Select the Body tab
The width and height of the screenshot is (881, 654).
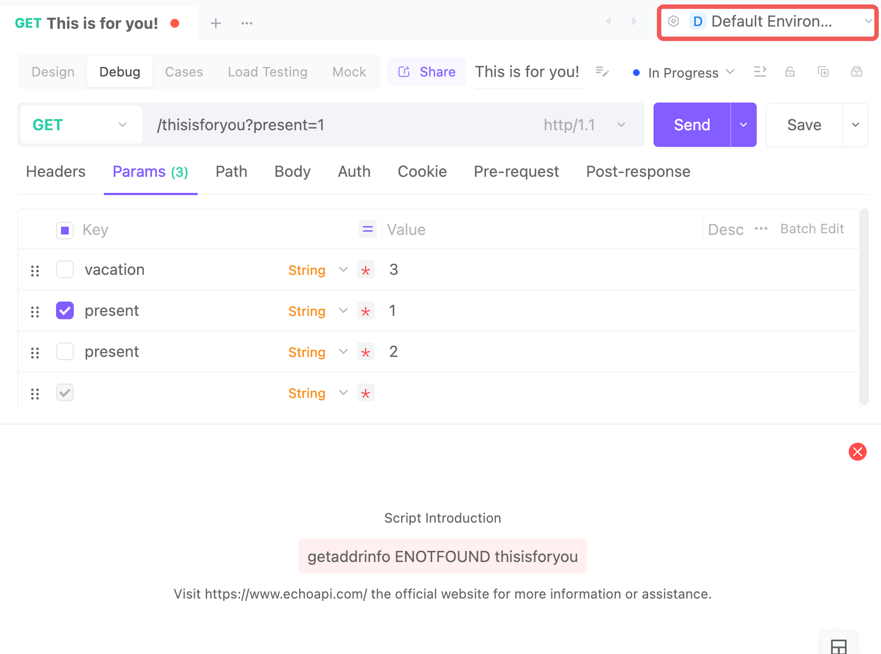click(292, 172)
